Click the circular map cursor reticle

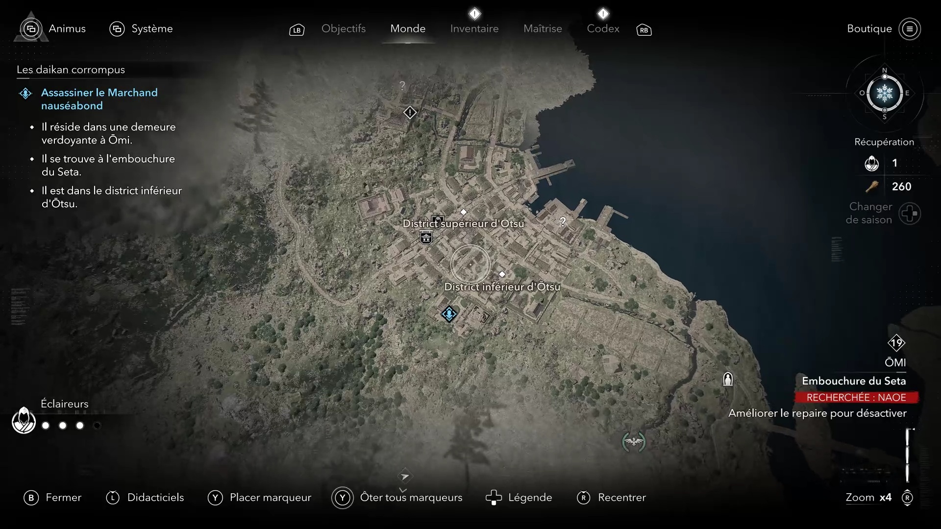(x=470, y=264)
